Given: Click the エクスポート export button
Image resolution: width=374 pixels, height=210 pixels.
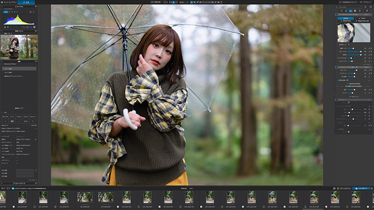Looking at the screenshot, I should [361, 189].
